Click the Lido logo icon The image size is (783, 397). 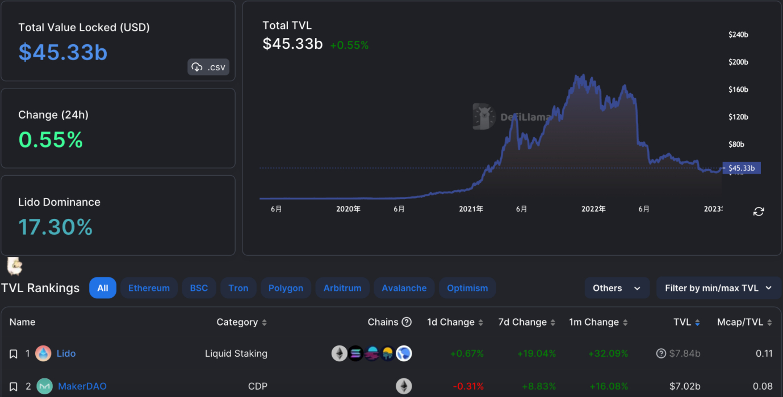43,353
